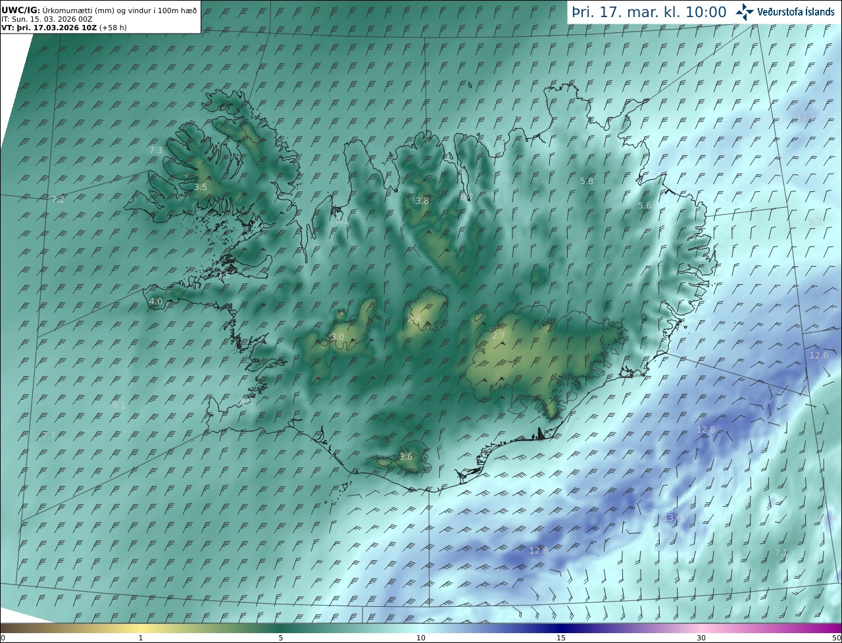Click the 9.3 value east of Iceland
842x643 pixels.
pyautogui.click(x=814, y=222)
